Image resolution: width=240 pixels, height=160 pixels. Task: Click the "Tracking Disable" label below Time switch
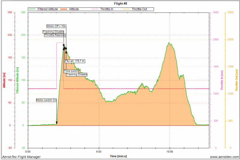tap(76, 74)
